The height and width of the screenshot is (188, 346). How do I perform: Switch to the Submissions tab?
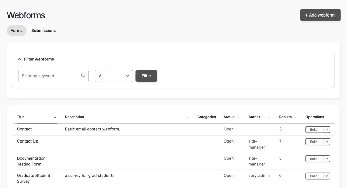[x=44, y=31]
